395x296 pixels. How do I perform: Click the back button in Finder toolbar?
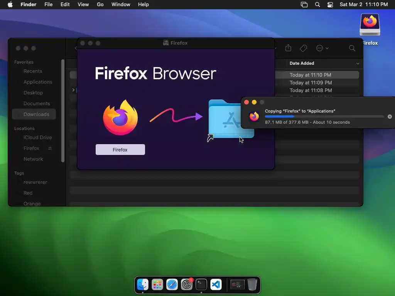[76, 48]
